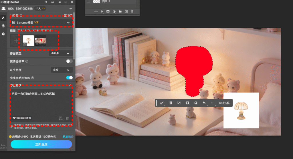Select the lamp thumbnail numbered 1
Viewport: 293px width, 159px height.
pos(28,41)
